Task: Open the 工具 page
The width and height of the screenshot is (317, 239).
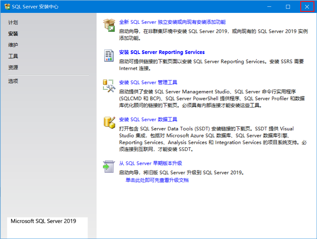Action: click(x=13, y=56)
